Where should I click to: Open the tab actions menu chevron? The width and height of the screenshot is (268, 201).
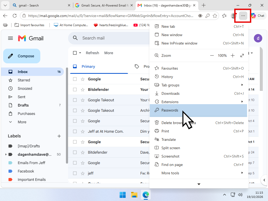5,5
